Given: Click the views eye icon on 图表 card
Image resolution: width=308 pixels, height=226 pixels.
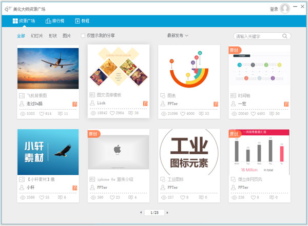Looking at the screenshot, I should point(163,113).
